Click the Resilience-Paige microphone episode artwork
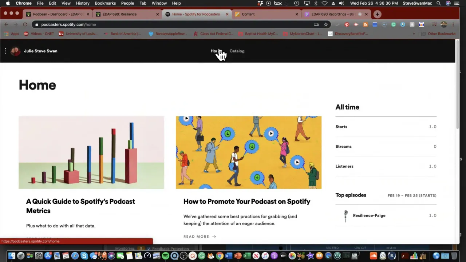The image size is (466, 262). pos(345,216)
